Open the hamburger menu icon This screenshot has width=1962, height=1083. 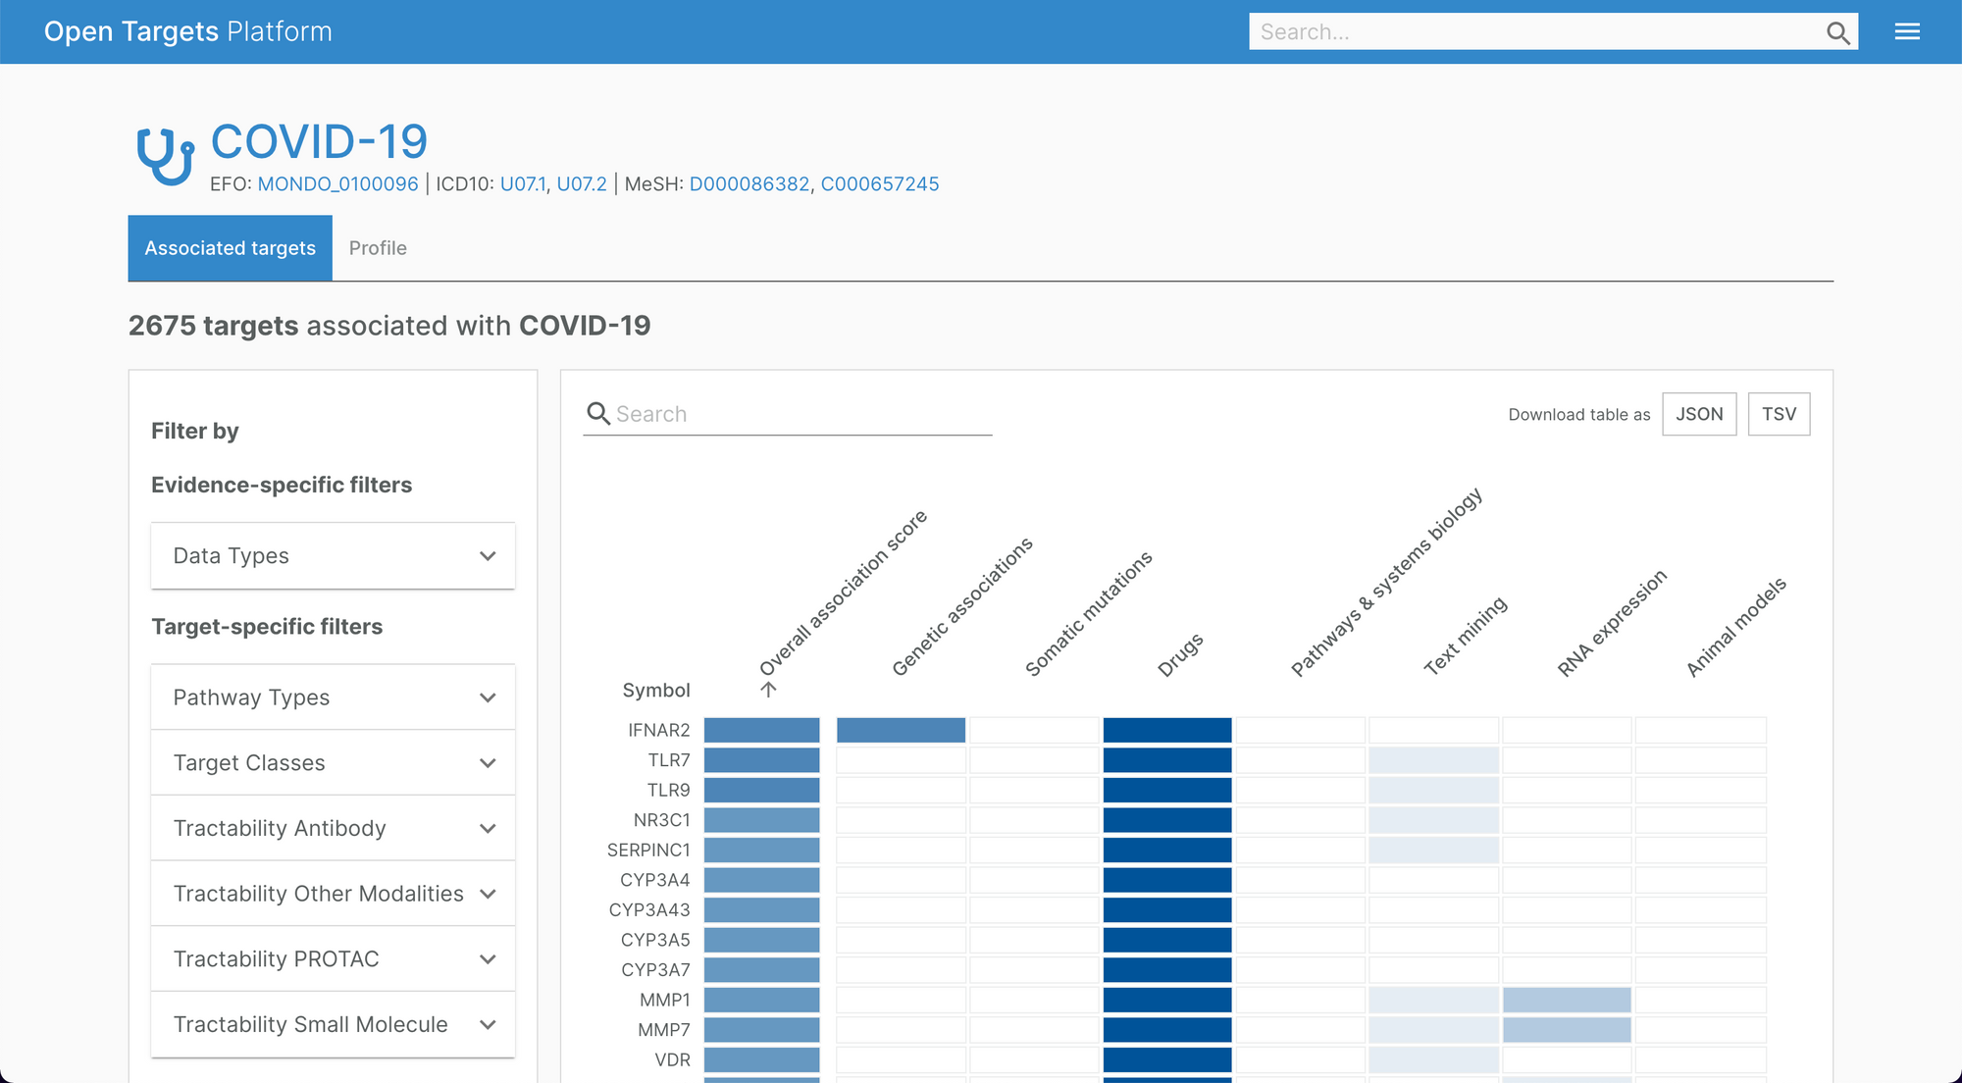(x=1907, y=32)
